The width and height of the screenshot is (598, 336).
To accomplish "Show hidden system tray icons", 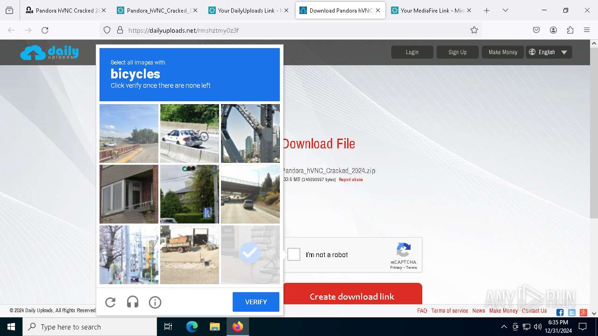I will (x=504, y=327).
